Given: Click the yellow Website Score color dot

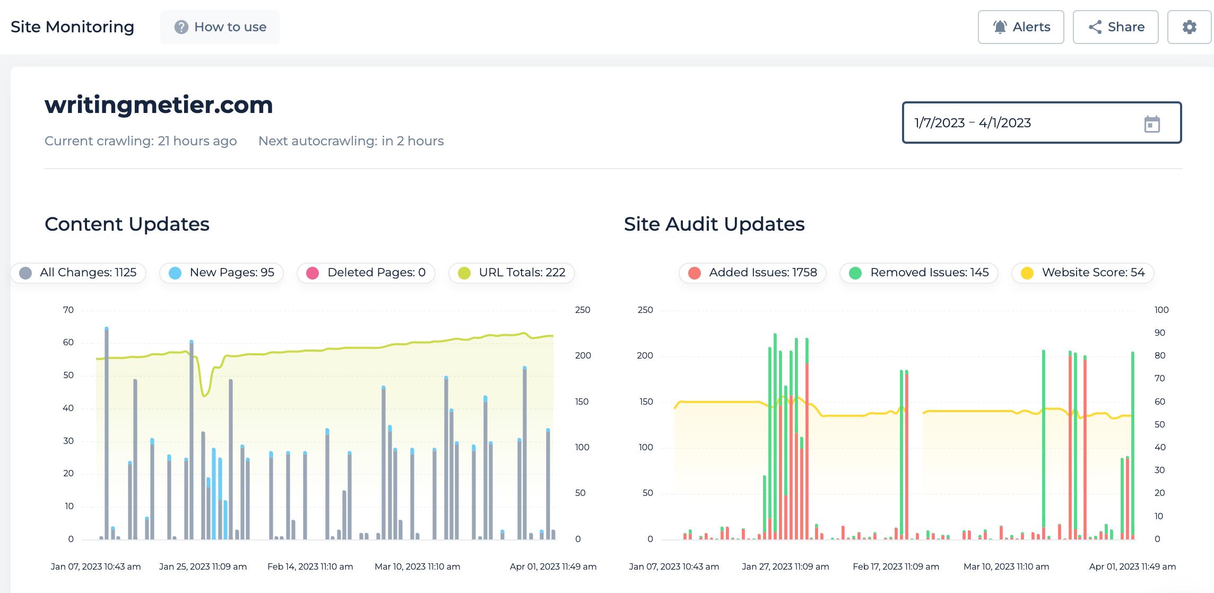Looking at the screenshot, I should click(1027, 273).
